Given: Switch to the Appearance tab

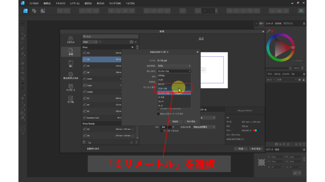Looking at the screenshot, I should click(288, 23).
